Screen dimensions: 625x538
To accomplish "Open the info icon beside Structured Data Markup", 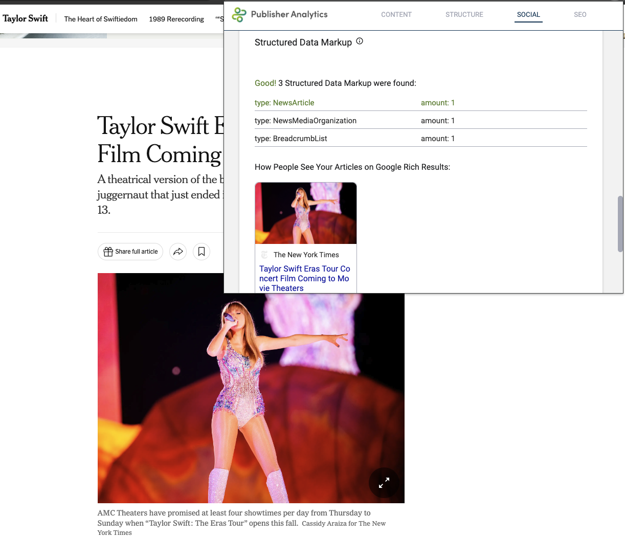I will 360,41.
